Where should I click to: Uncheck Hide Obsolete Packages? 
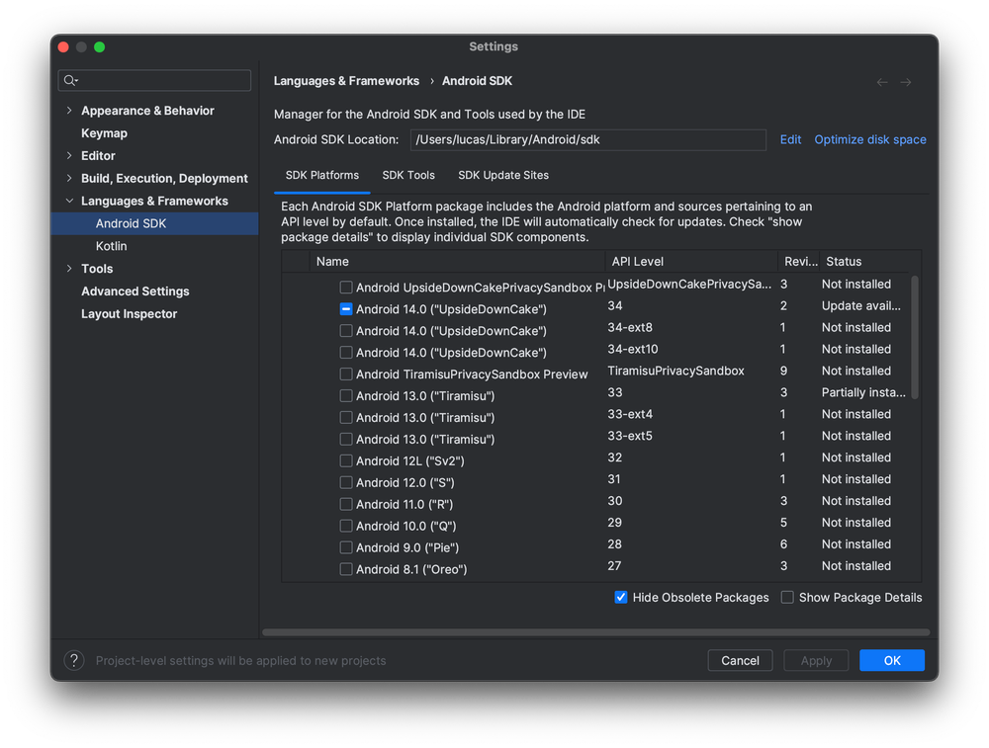click(x=621, y=597)
